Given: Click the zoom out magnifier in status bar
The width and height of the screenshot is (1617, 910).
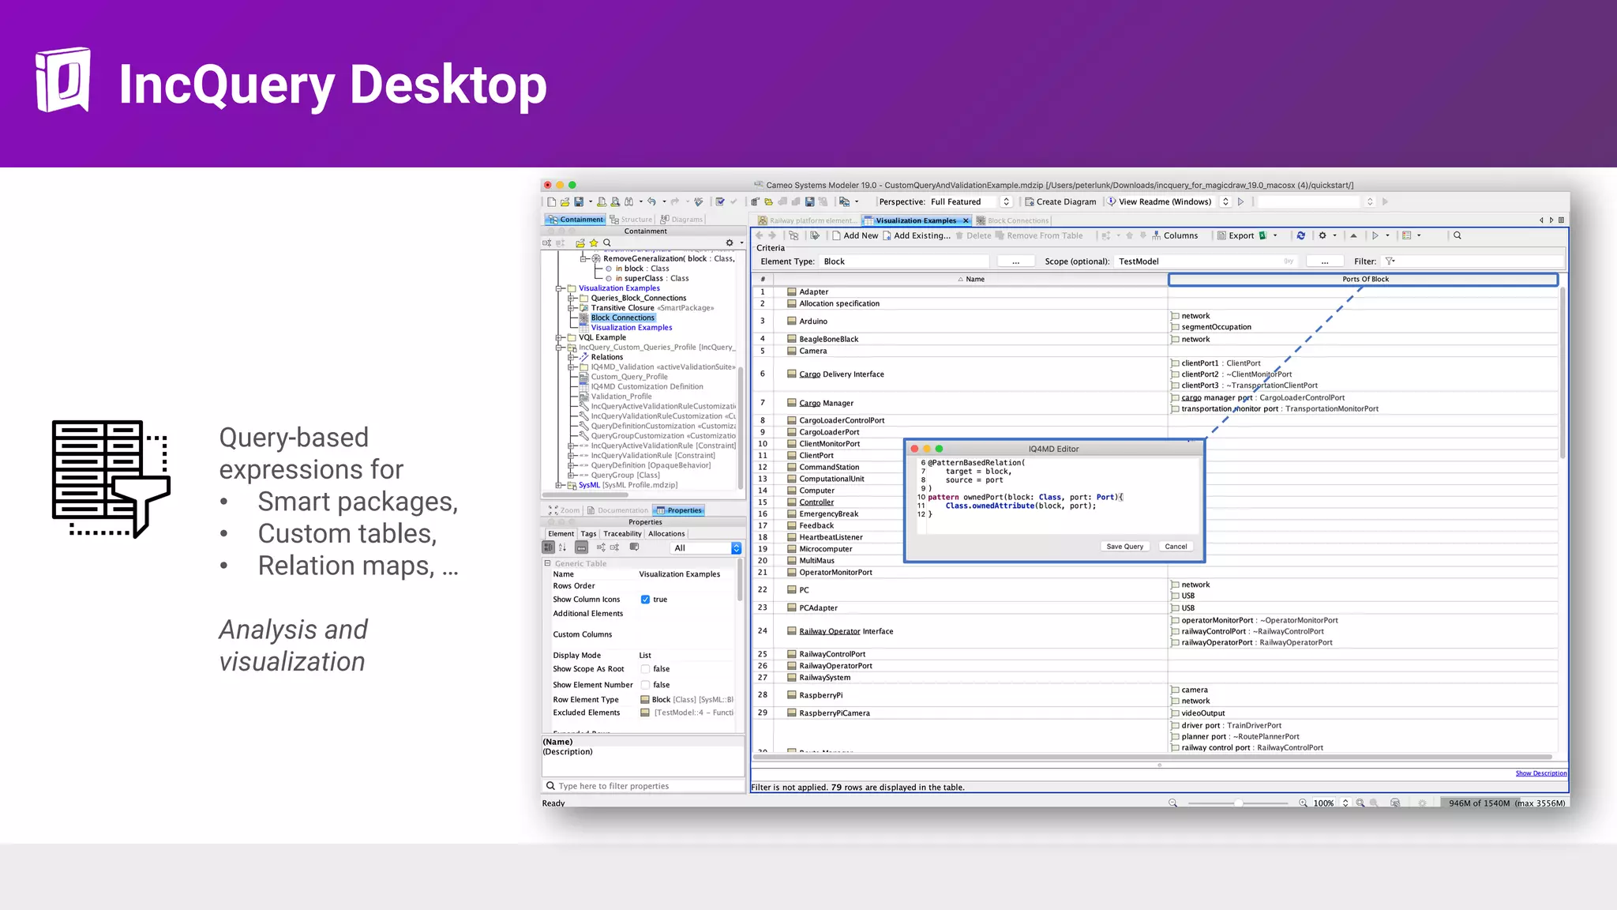Looking at the screenshot, I should (1172, 803).
